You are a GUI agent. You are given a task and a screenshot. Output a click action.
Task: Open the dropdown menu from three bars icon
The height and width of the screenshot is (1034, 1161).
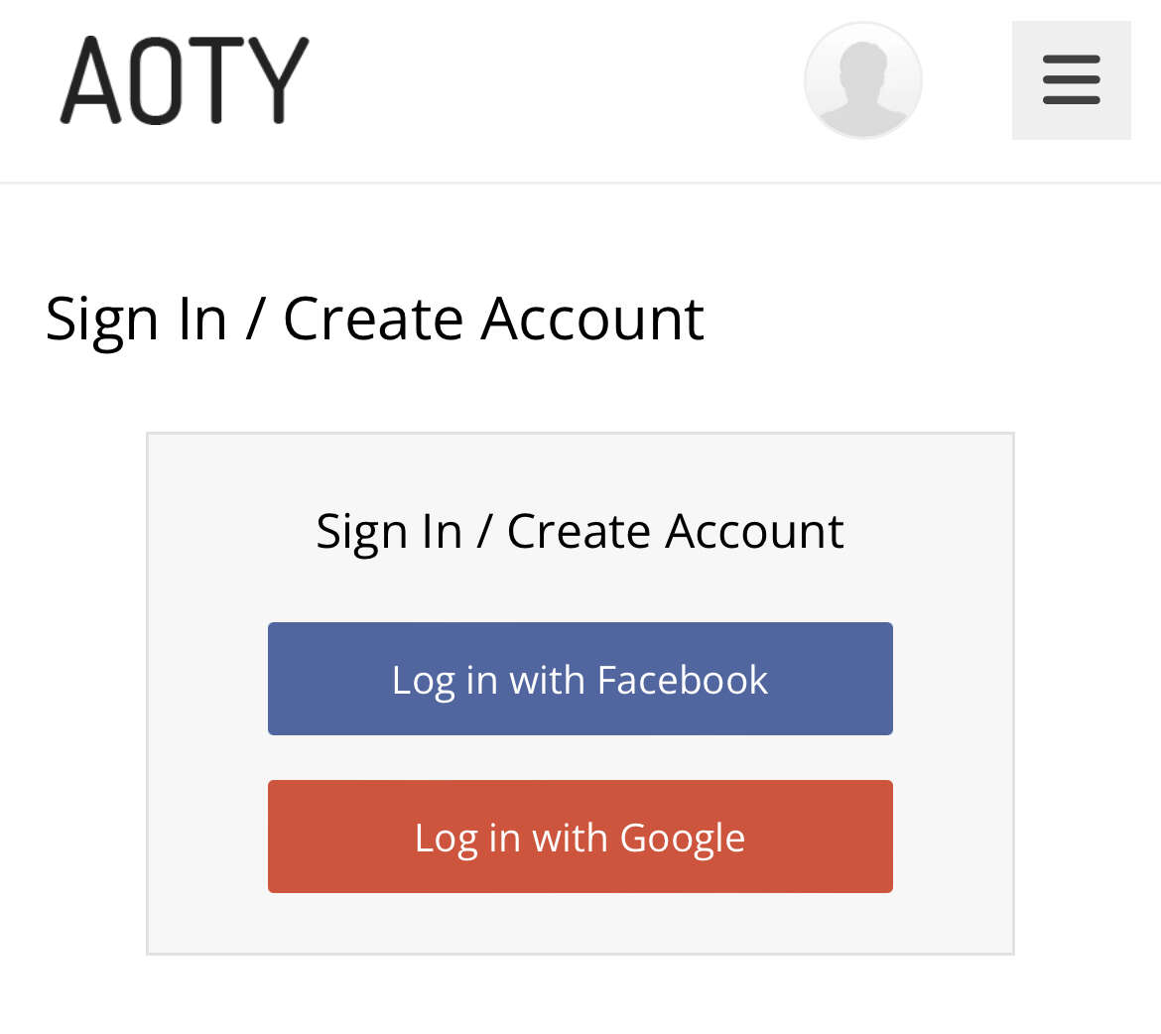coord(1071,79)
